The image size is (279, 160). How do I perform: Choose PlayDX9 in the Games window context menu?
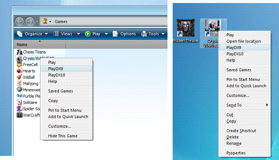(66, 69)
